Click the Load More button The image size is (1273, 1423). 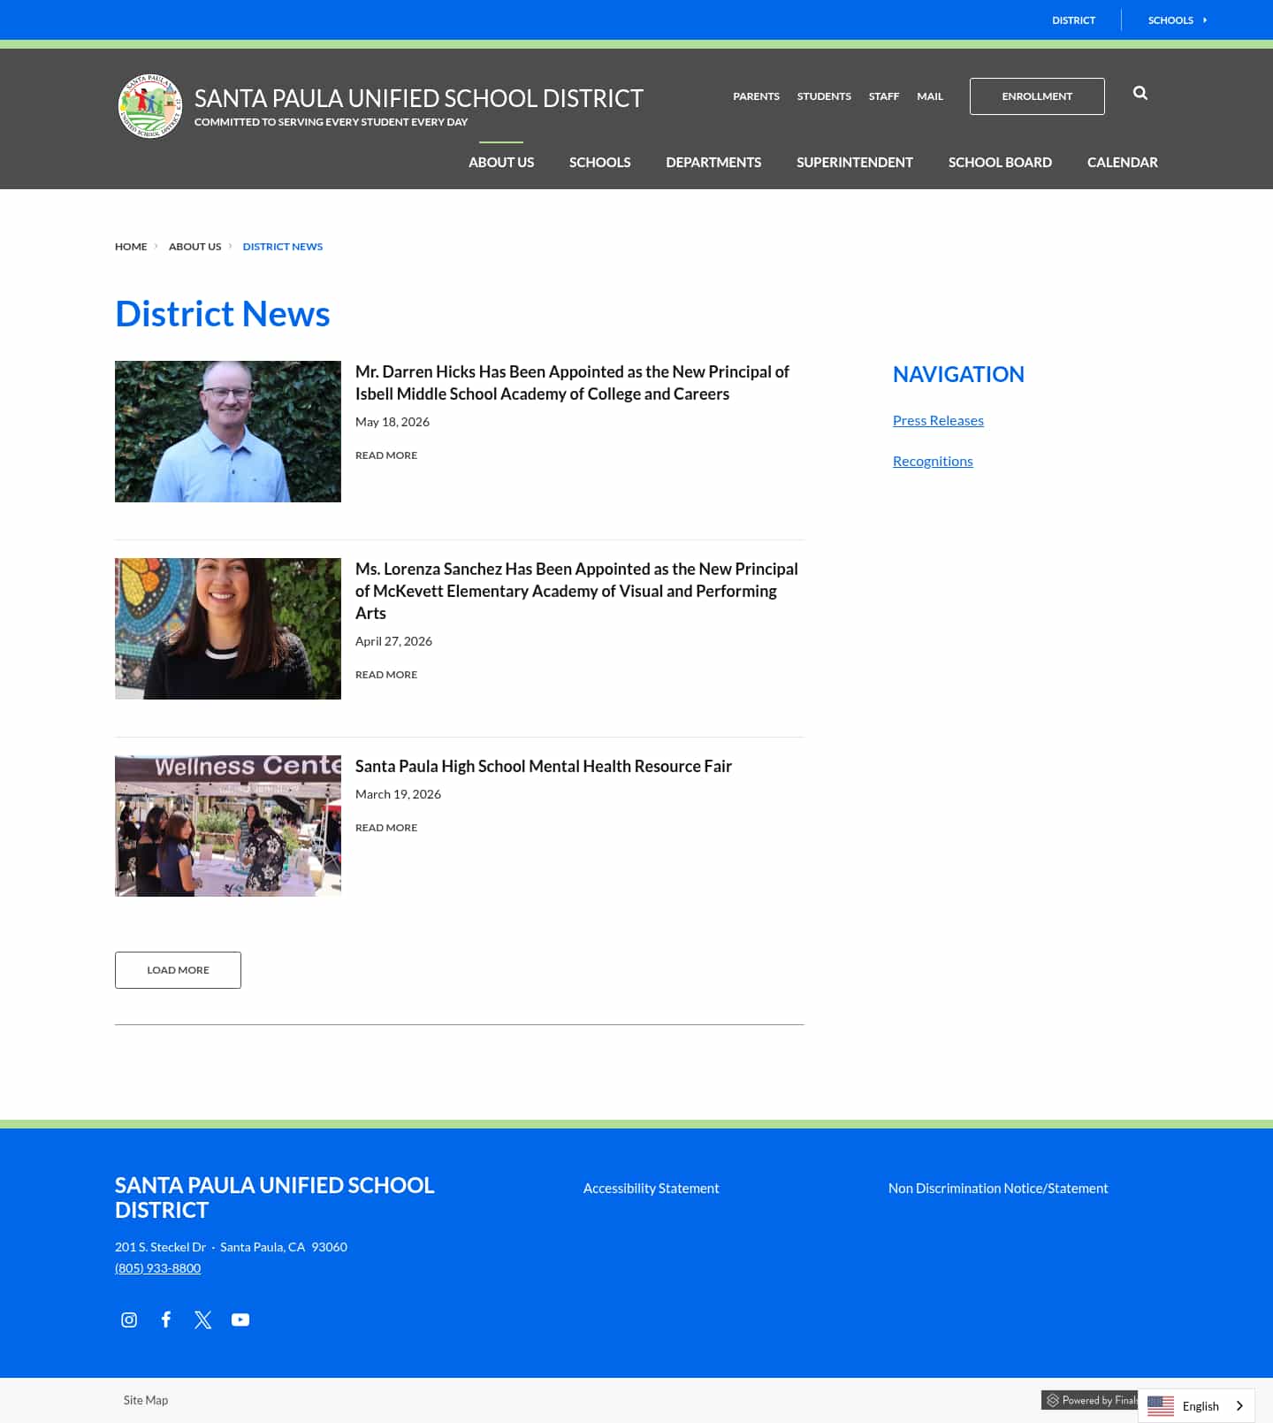point(178,970)
